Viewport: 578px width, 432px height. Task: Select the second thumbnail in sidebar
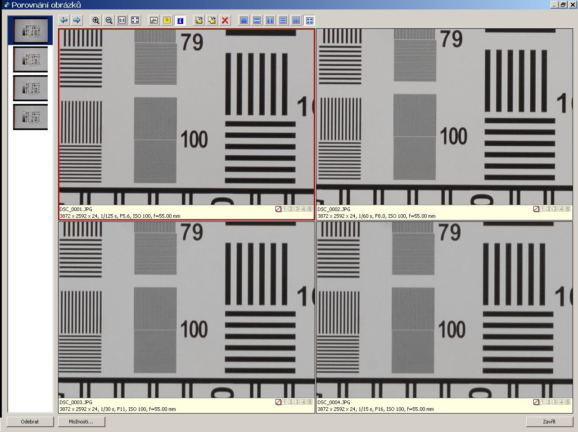30,59
